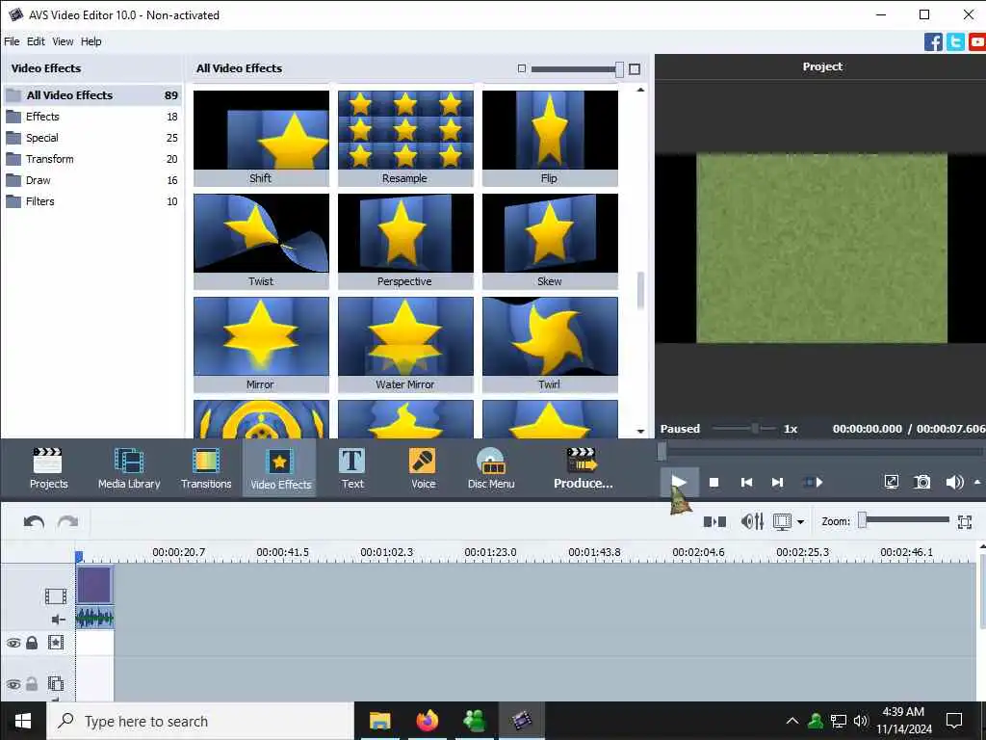Open the Text tool
The image size is (986, 740).
352,469
